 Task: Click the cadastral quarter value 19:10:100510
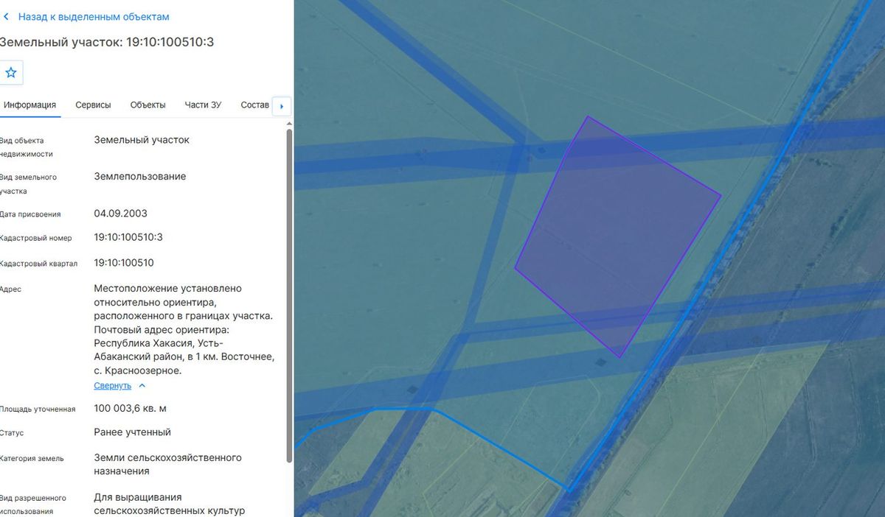pyautogui.click(x=124, y=263)
